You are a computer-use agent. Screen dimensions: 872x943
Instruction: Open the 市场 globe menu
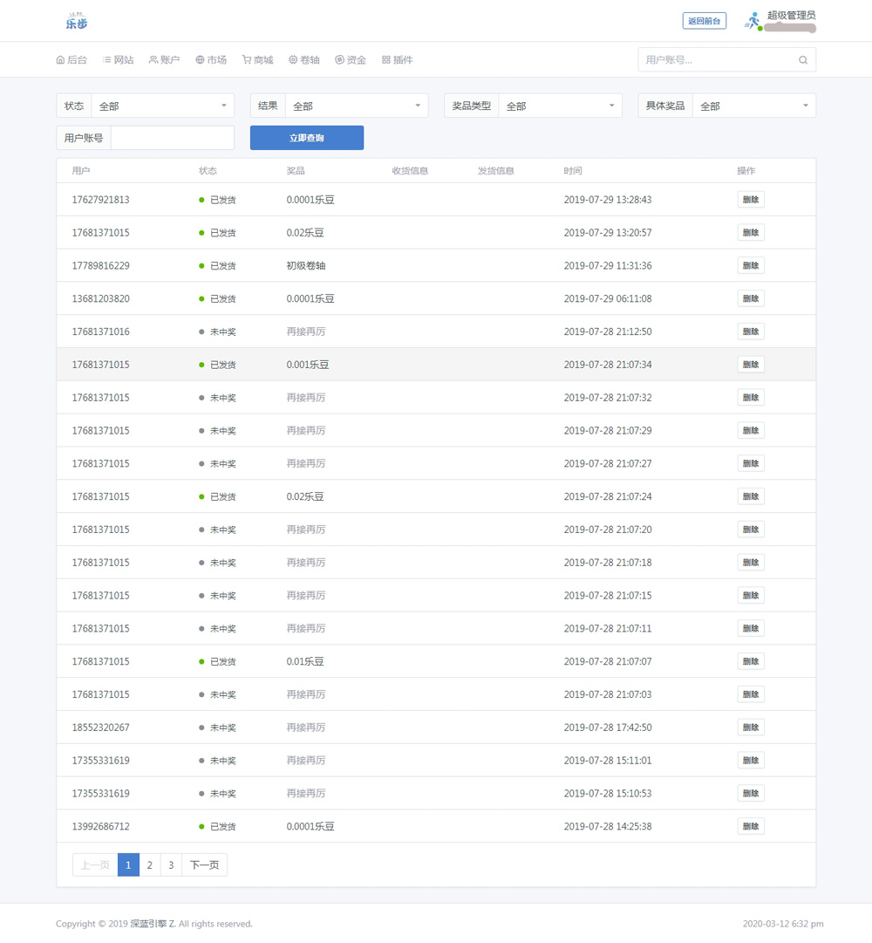click(x=211, y=60)
